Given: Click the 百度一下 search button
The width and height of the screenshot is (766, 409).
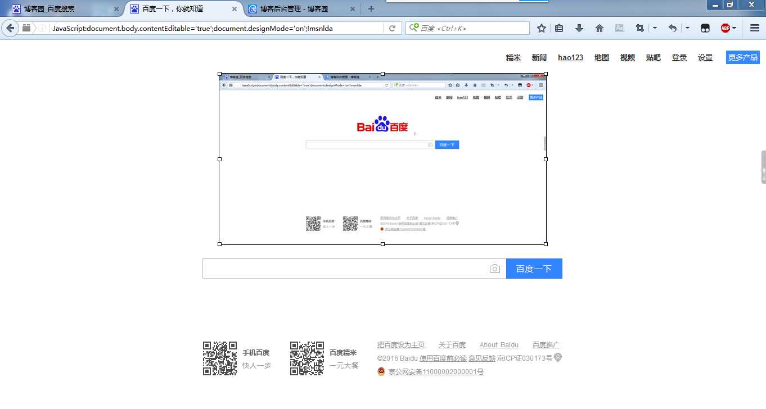Looking at the screenshot, I should click(x=534, y=269).
